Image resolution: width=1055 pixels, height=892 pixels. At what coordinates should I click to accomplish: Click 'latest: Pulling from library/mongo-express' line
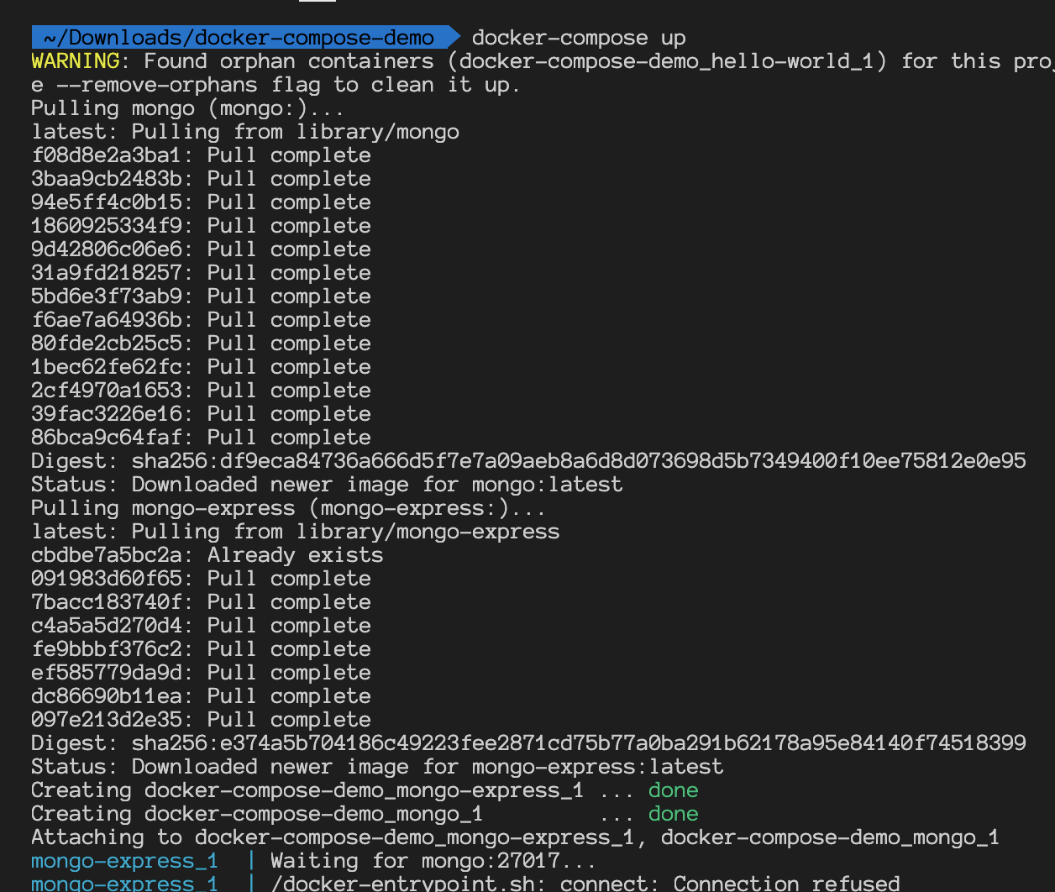pos(296,532)
